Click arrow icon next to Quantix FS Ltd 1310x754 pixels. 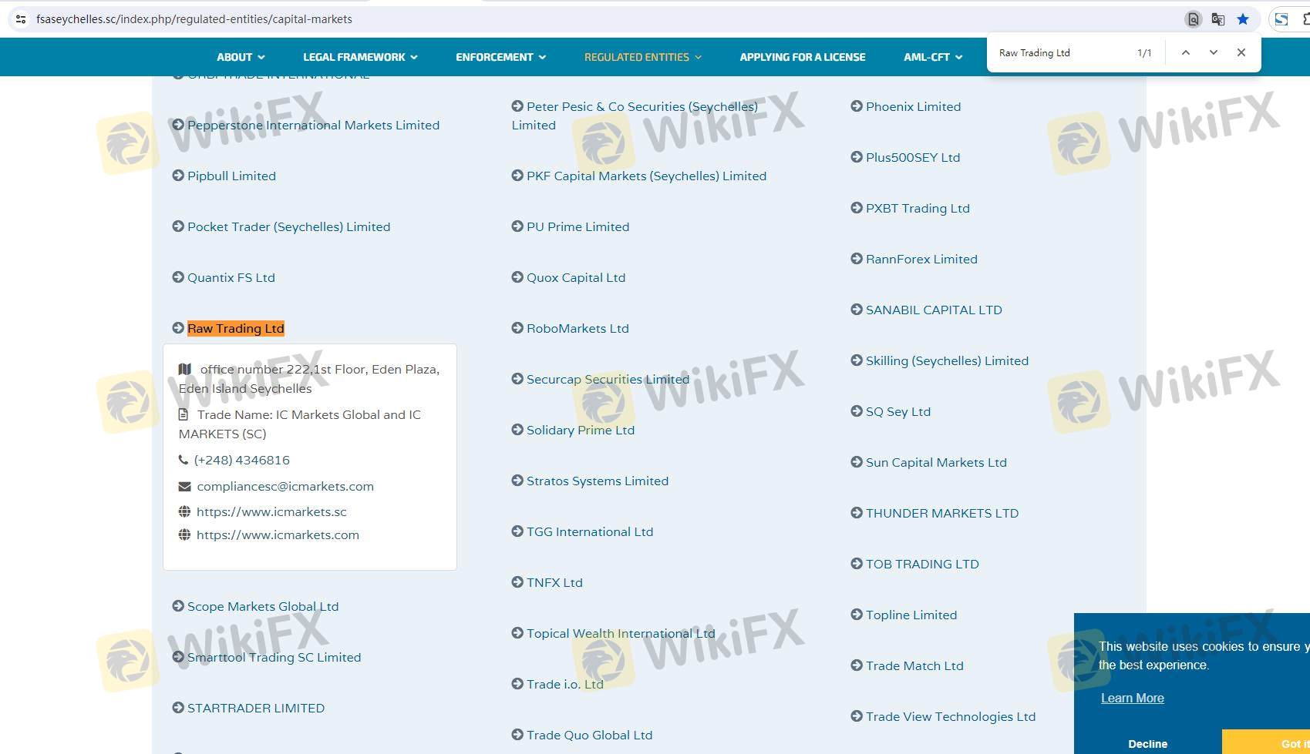click(x=178, y=277)
